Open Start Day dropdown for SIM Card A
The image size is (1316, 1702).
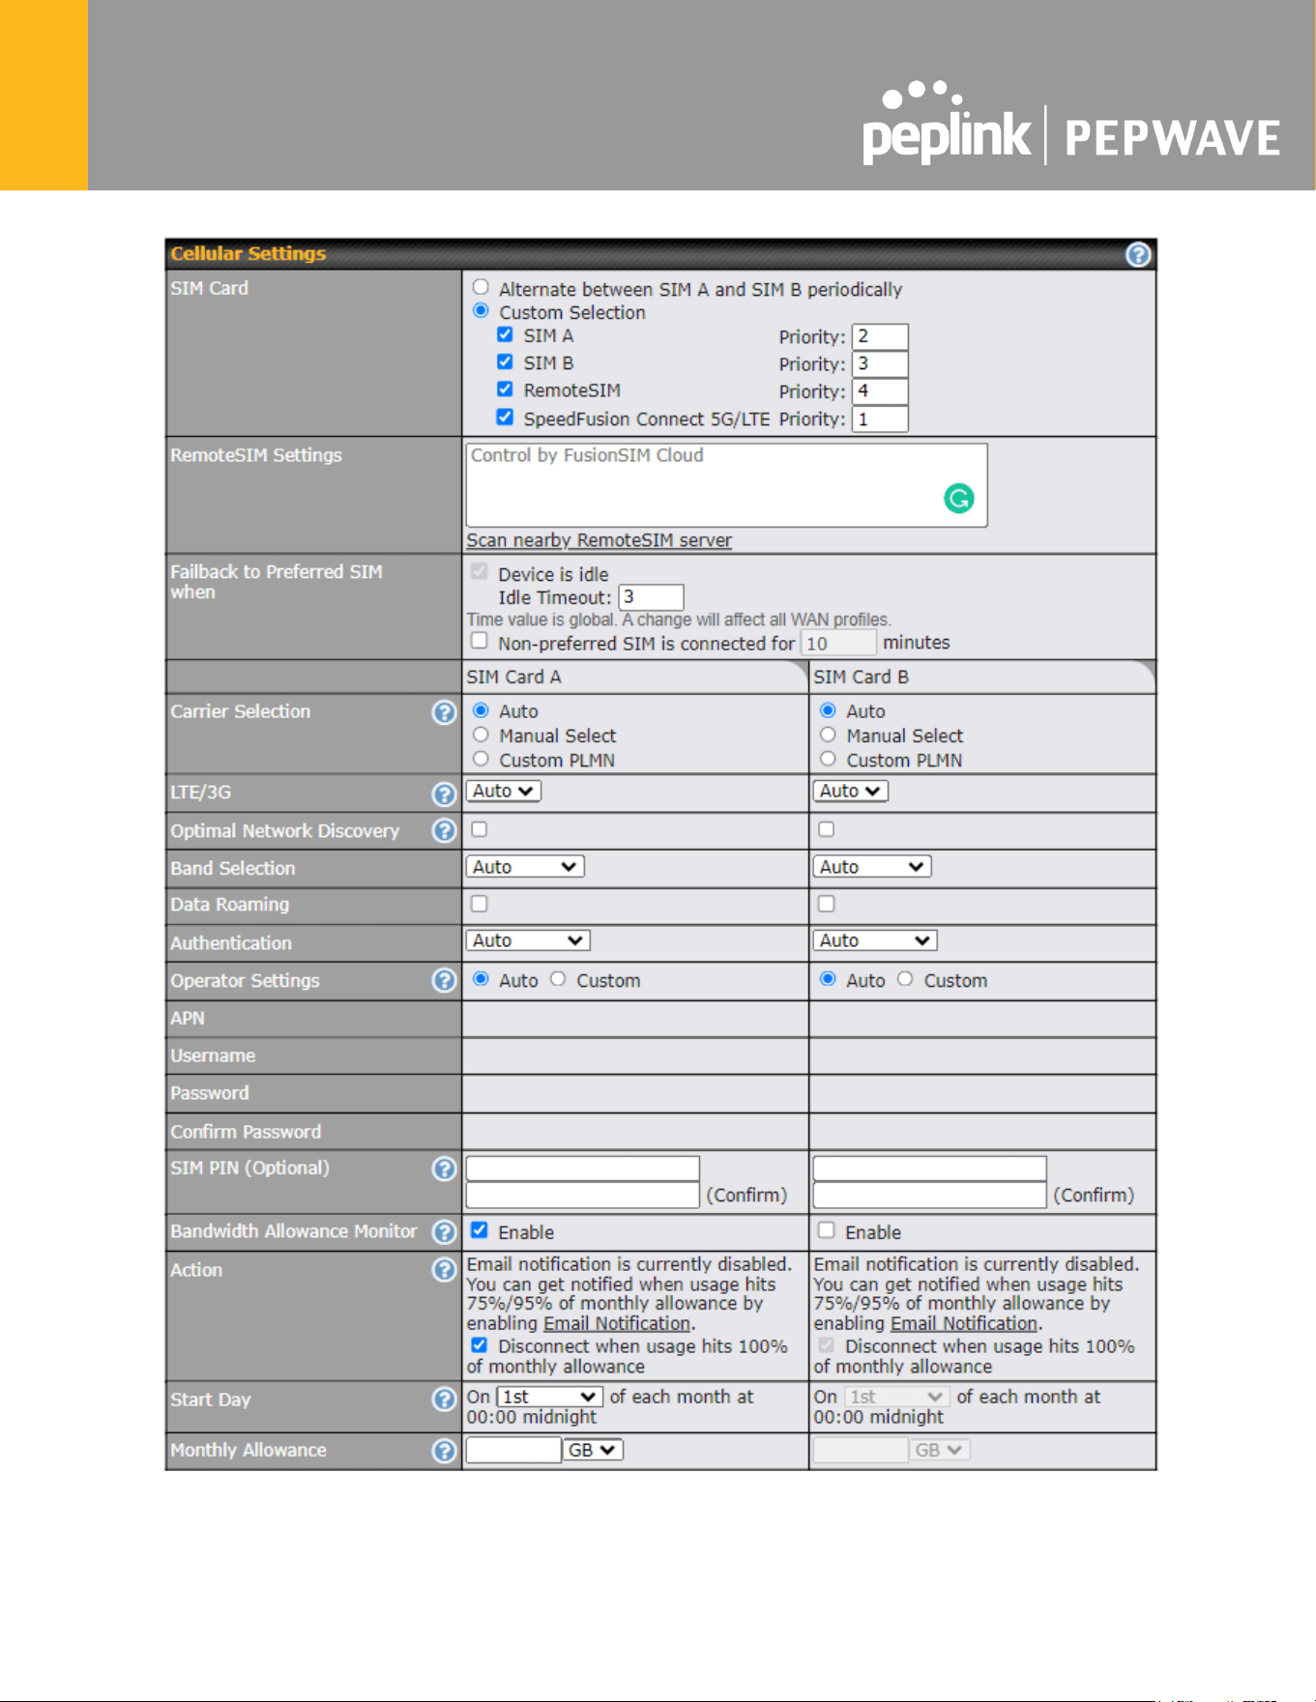click(550, 1397)
